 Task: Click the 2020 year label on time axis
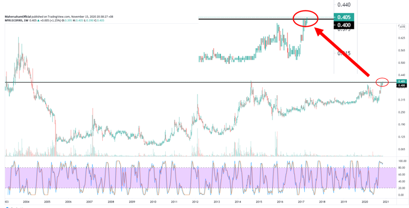365,202
